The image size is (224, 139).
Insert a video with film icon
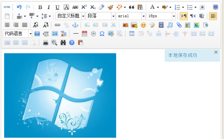coord(161,25)
